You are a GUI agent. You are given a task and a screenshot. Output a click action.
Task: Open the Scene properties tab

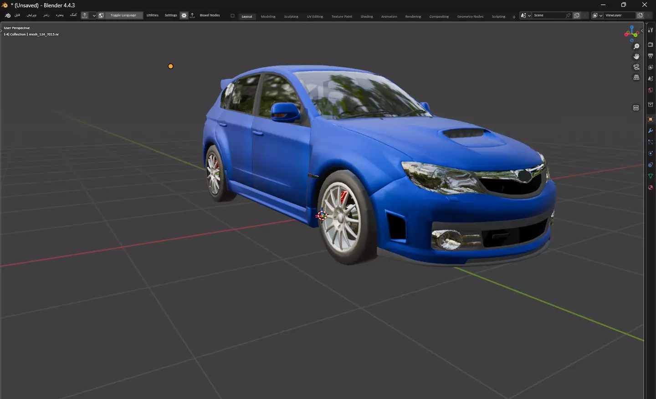pos(651,79)
